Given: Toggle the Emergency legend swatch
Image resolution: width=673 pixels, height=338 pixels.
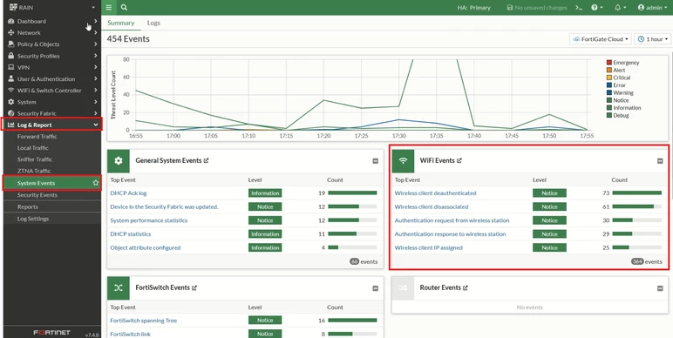Looking at the screenshot, I should (608, 63).
